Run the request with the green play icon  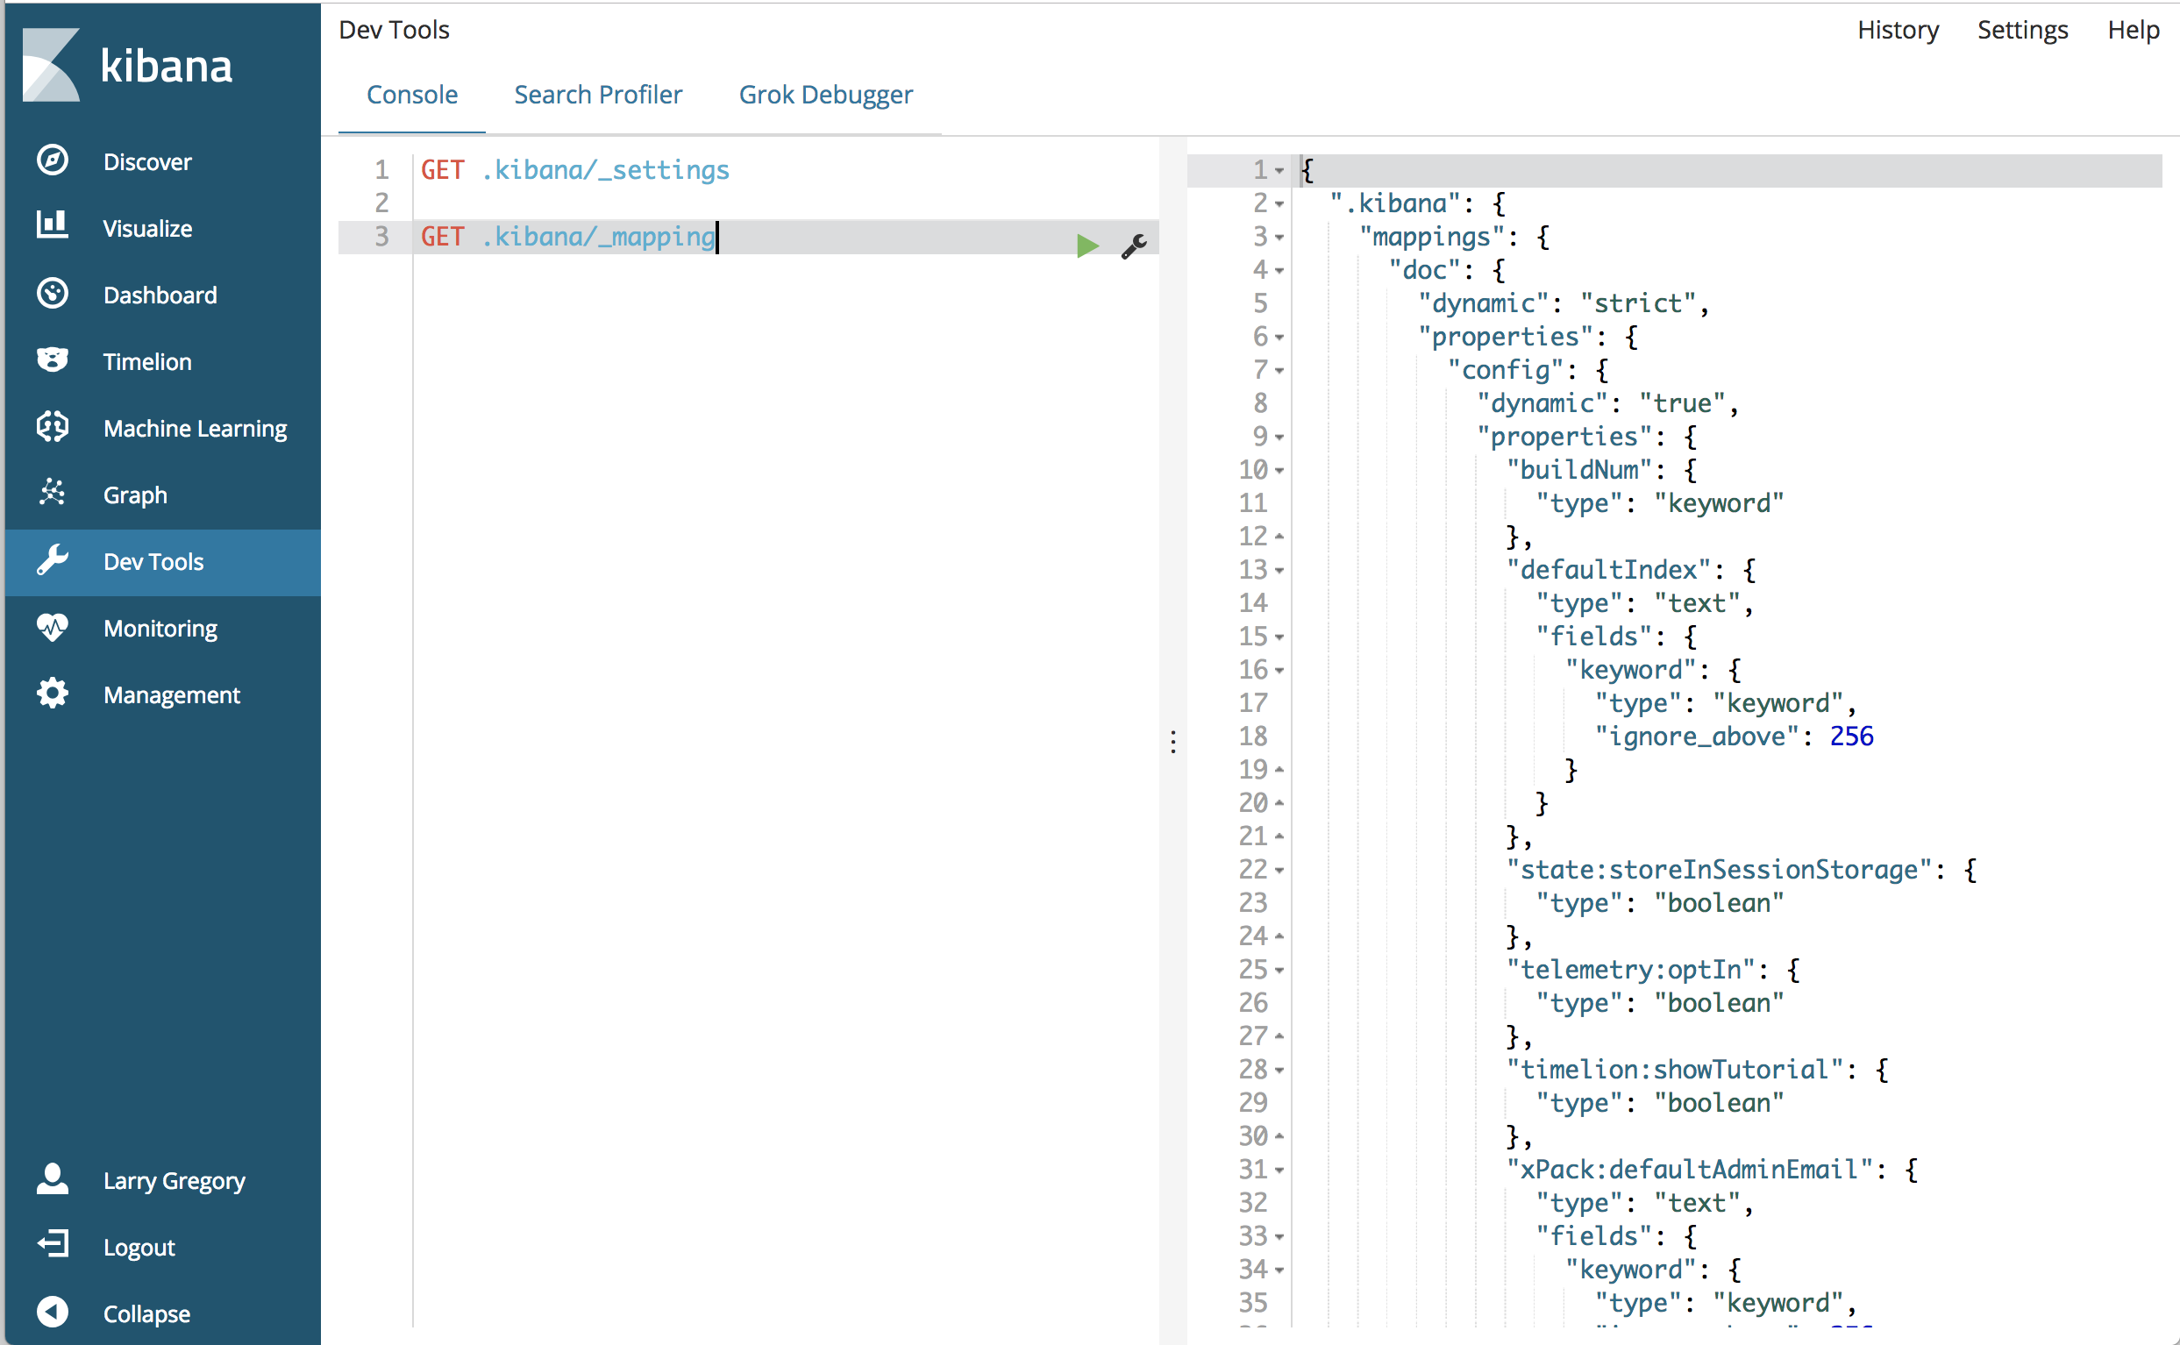[x=1086, y=246]
